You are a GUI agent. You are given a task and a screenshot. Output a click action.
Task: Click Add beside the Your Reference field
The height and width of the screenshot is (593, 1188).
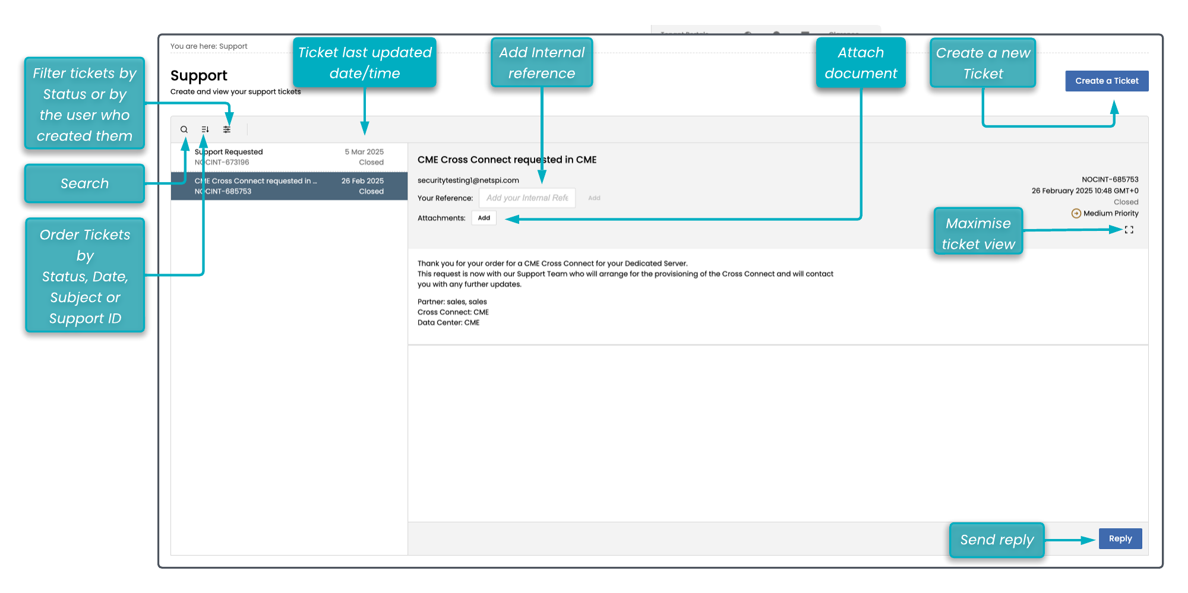(x=594, y=198)
